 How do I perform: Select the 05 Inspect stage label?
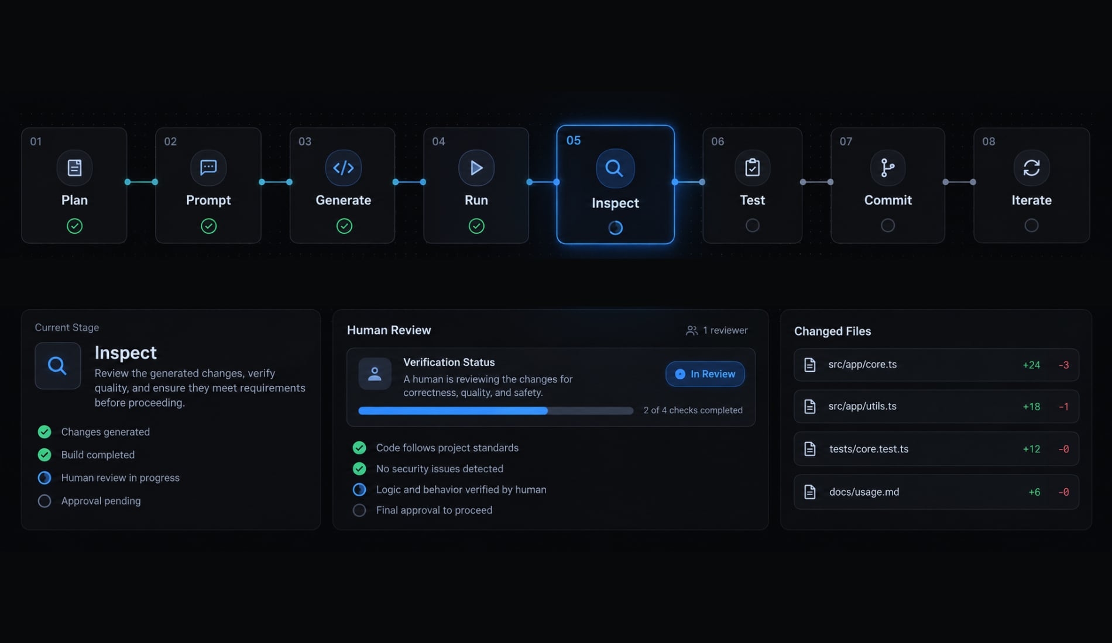(x=615, y=203)
